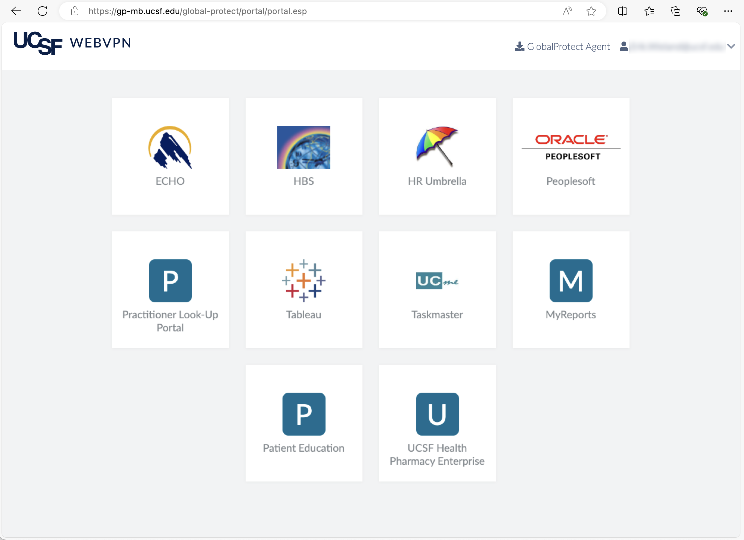Screen dimensions: 744x540
Task: Click the Tableau label
Action: click(x=303, y=315)
